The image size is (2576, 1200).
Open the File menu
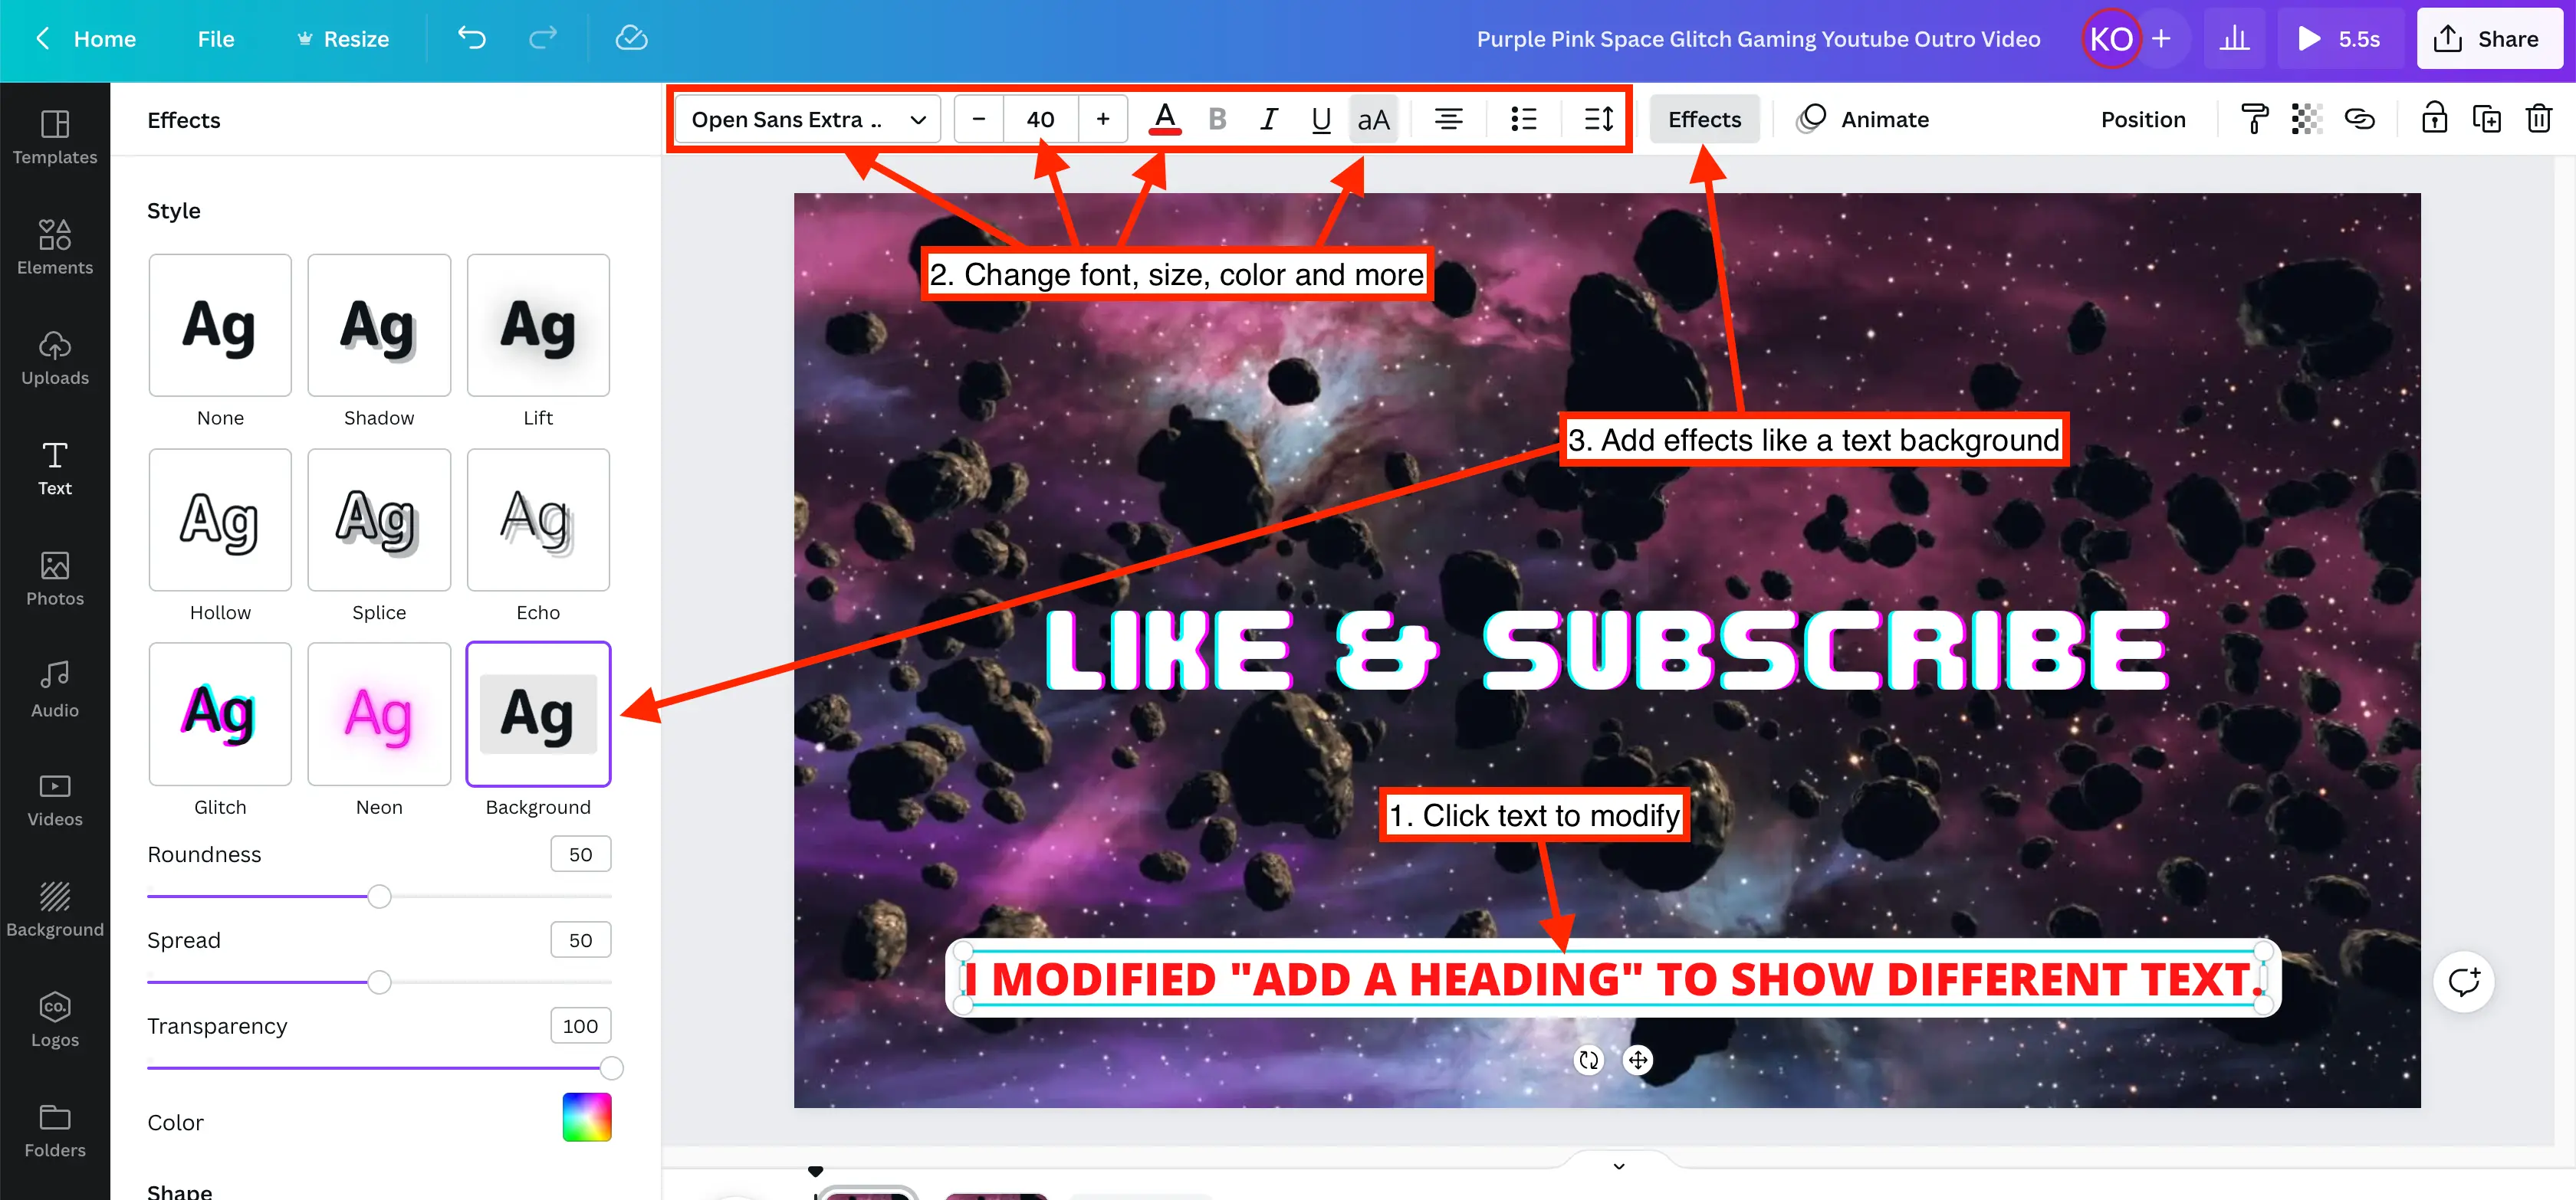point(215,39)
